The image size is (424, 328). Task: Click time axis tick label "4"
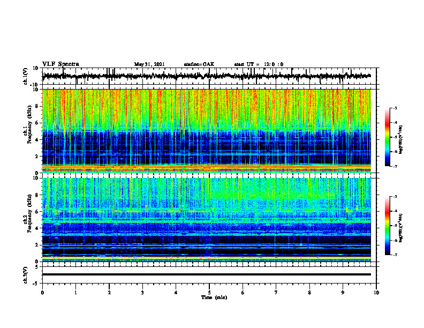[176, 293]
